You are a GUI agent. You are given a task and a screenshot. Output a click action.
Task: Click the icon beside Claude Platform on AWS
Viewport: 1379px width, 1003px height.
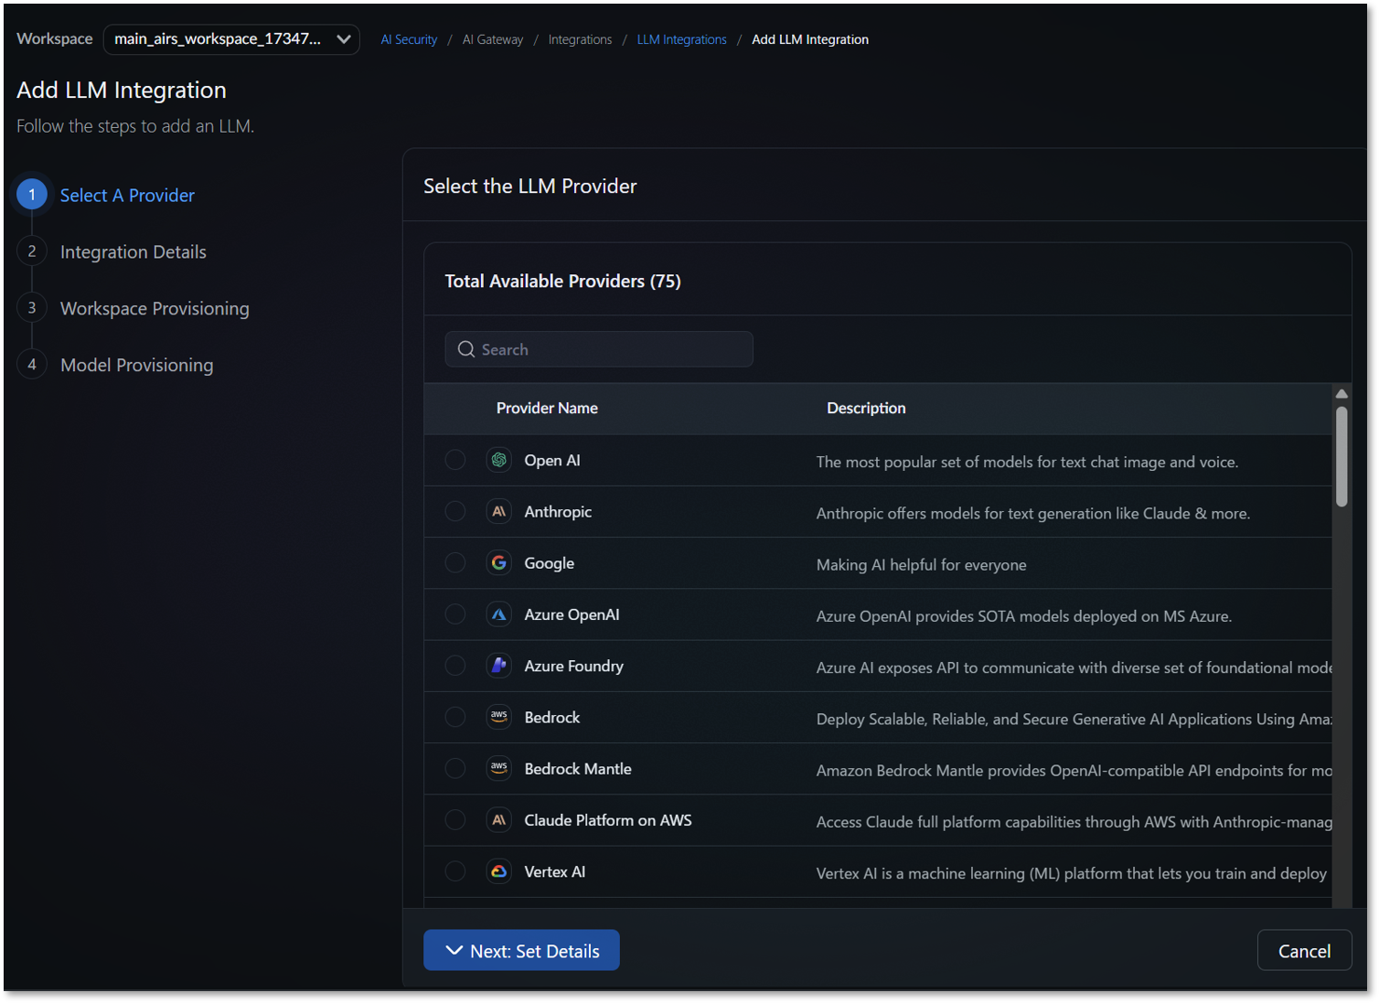pos(498,820)
